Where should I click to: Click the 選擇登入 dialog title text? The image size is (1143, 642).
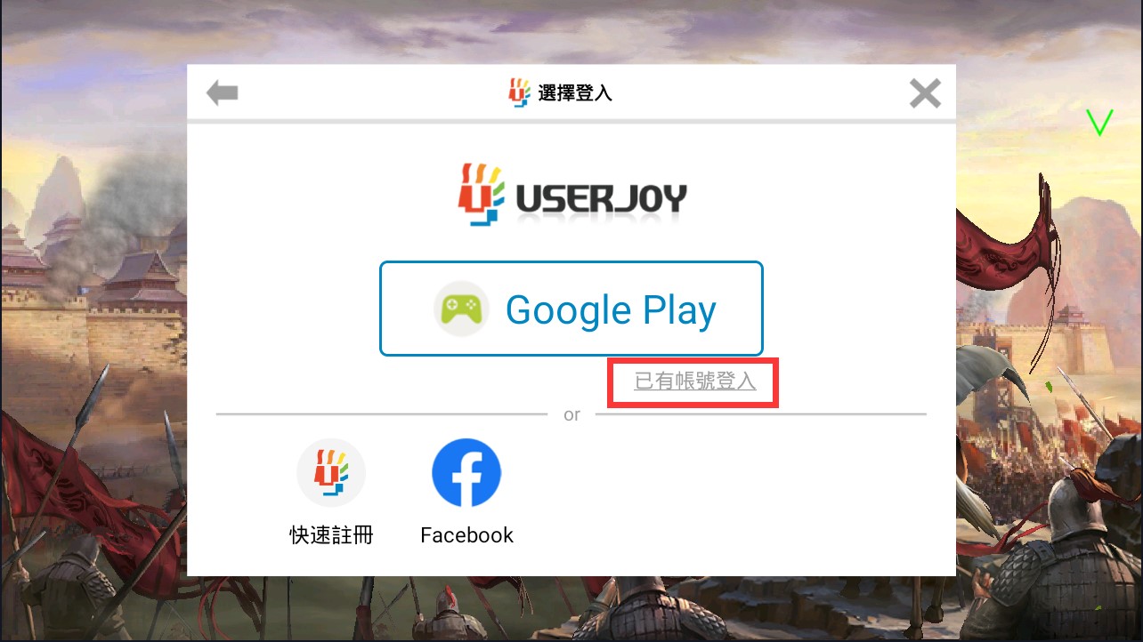(x=575, y=92)
